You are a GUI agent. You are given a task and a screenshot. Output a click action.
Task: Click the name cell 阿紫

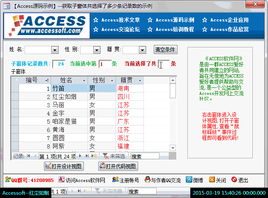pyautogui.click(x=69, y=146)
